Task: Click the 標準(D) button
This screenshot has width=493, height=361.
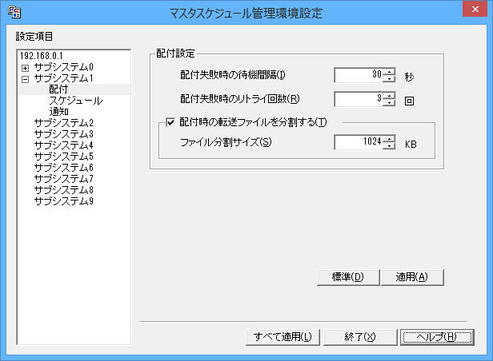Action: [x=348, y=277]
